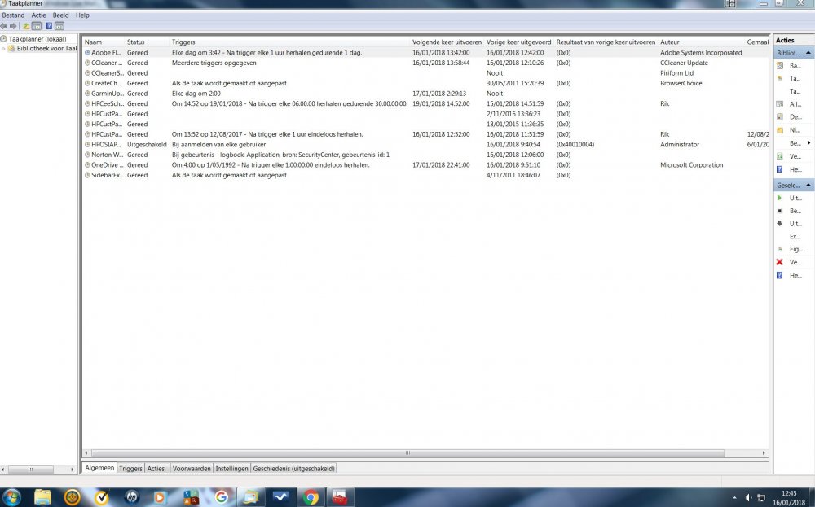This screenshot has width=815, height=507.
Task: Sort by Volgende keer uitvoeren column header
Action: (x=447, y=42)
